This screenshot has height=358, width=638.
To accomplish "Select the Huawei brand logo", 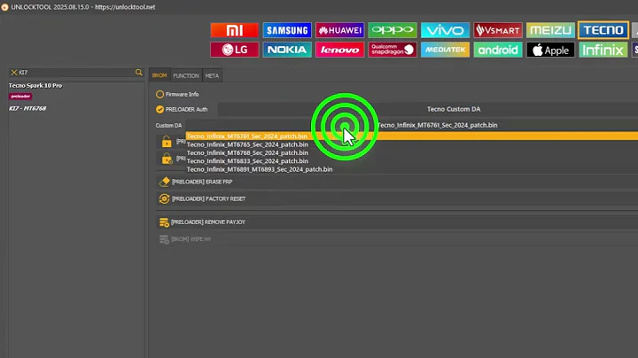I will (x=339, y=30).
